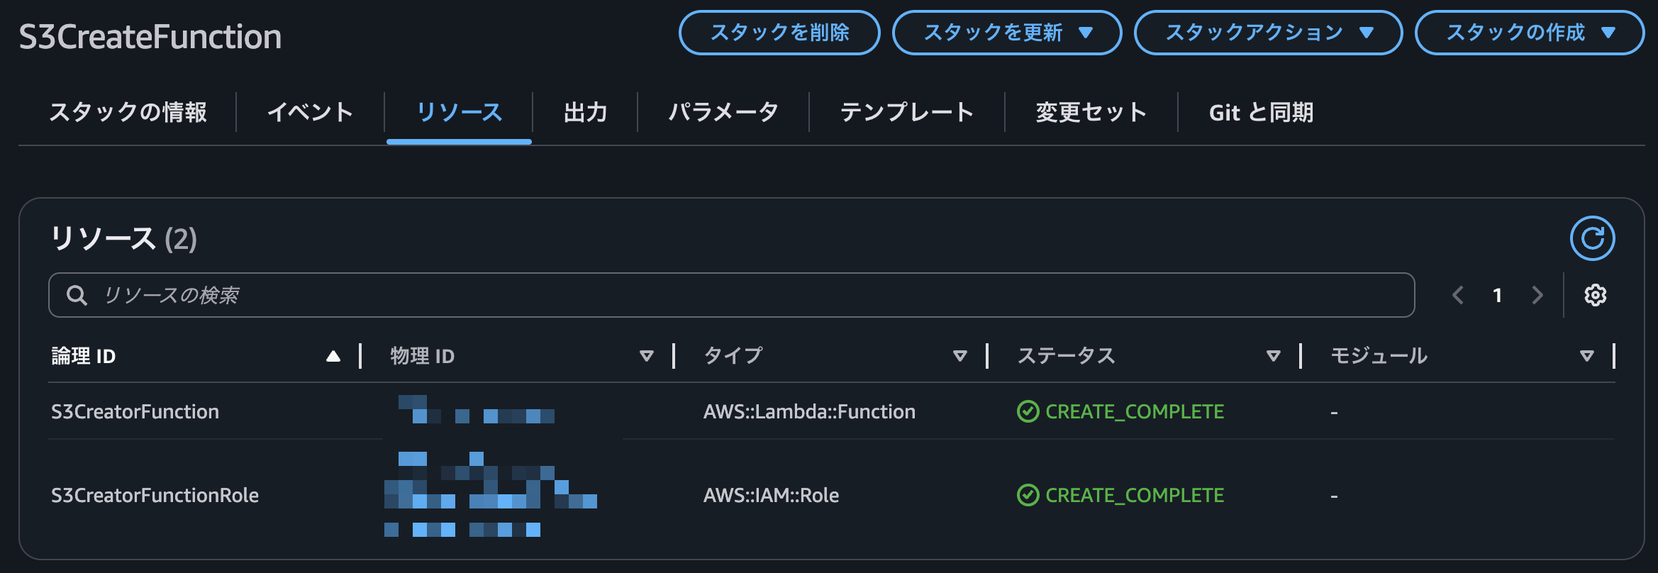
Task: Open the 変更セット tab
Action: [1091, 112]
